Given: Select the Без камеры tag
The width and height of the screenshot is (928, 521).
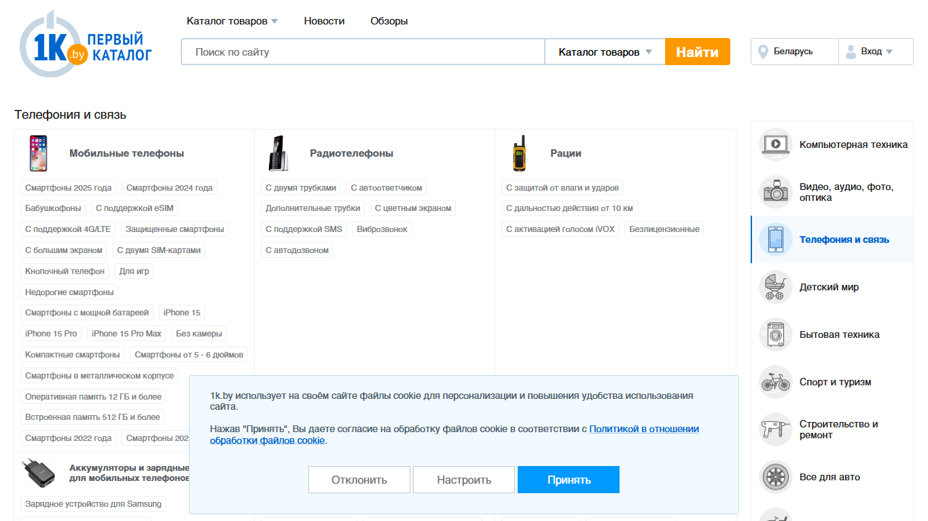Looking at the screenshot, I should 198,334.
